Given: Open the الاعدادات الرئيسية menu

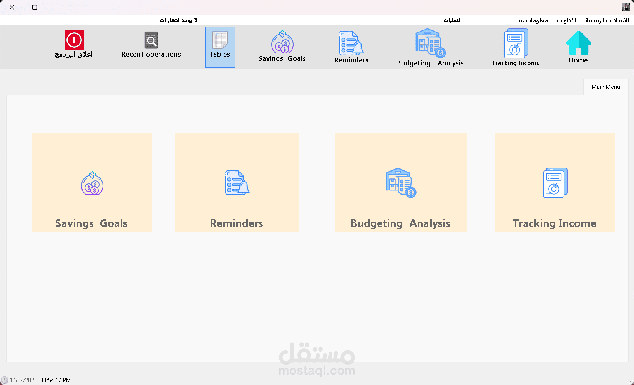Looking at the screenshot, I should pos(607,20).
